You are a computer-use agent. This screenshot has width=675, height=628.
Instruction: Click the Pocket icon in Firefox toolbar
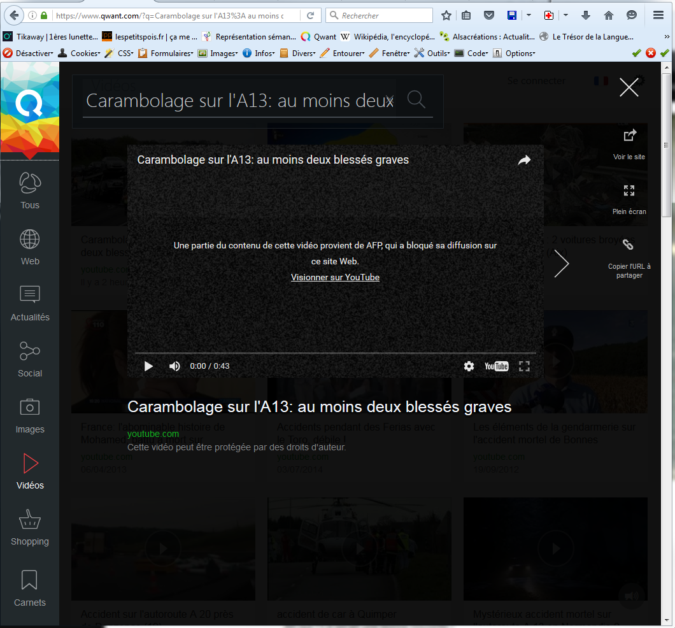pyautogui.click(x=488, y=15)
